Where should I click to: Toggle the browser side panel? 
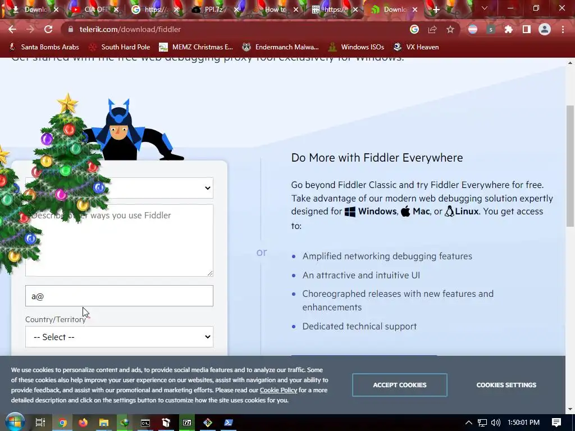(527, 29)
